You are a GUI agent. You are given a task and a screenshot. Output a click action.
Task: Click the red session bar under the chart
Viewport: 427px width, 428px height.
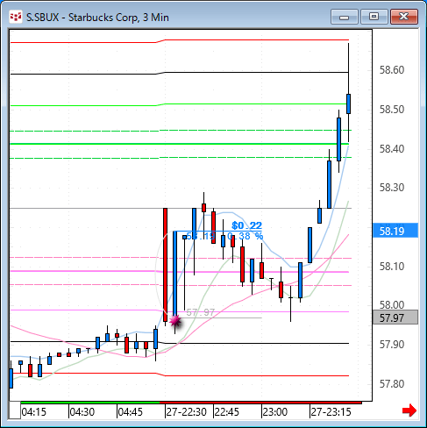(260, 403)
